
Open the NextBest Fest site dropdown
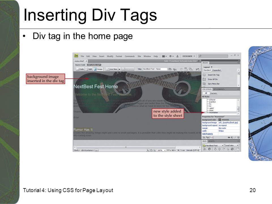tap(213, 145)
